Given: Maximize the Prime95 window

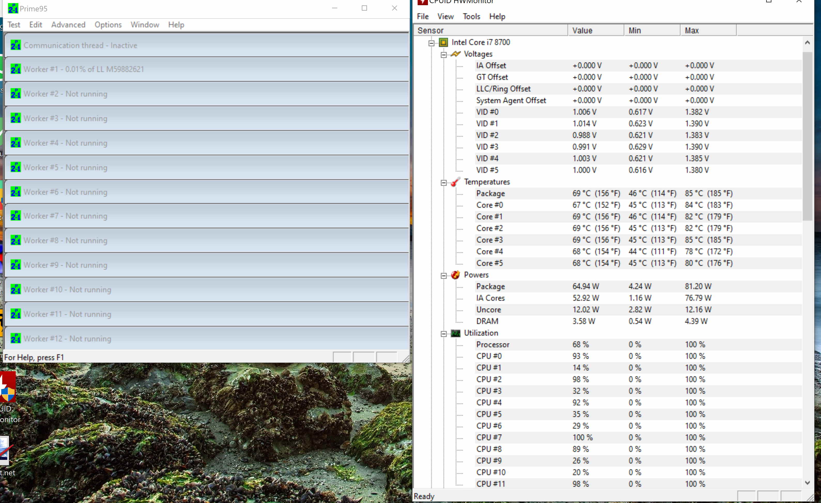Looking at the screenshot, I should point(365,8).
